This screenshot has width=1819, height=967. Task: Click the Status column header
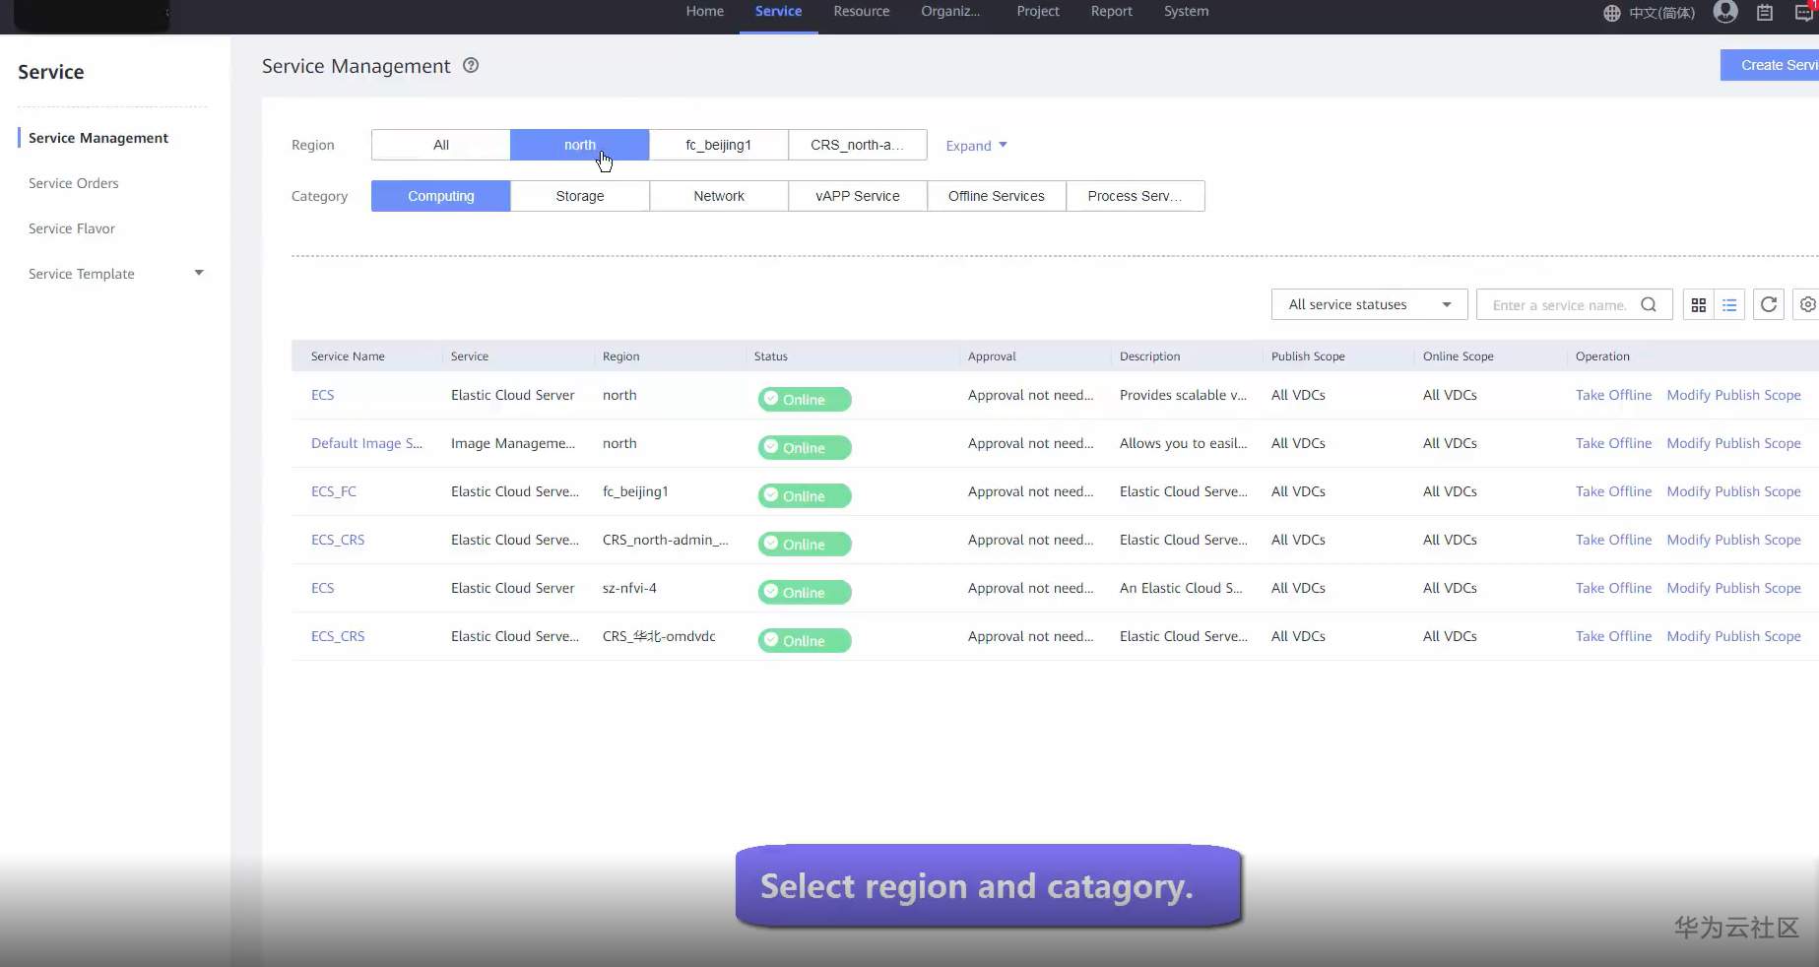[x=771, y=356]
